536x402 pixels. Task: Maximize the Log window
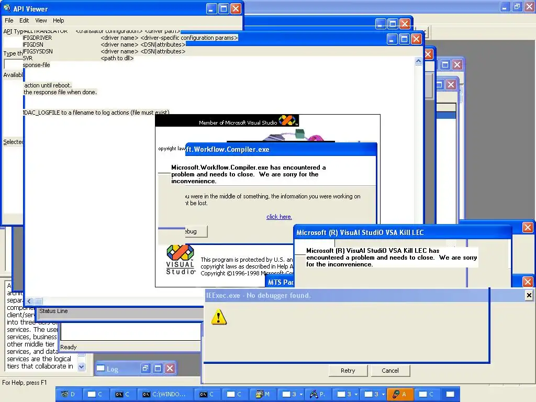[x=158, y=368]
